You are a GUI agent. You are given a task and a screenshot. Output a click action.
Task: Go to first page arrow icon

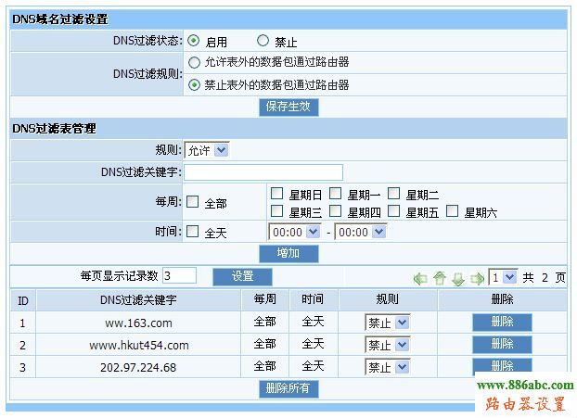(420, 279)
